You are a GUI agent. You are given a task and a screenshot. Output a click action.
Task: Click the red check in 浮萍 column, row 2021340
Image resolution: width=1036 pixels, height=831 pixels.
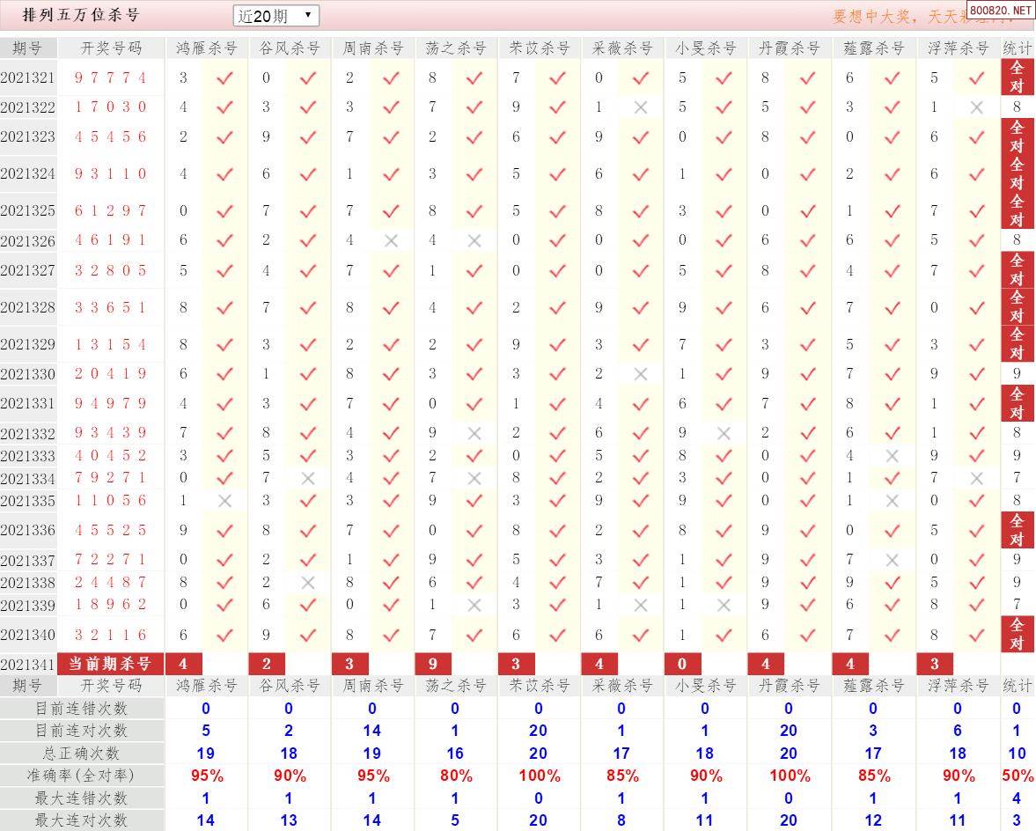pos(976,635)
